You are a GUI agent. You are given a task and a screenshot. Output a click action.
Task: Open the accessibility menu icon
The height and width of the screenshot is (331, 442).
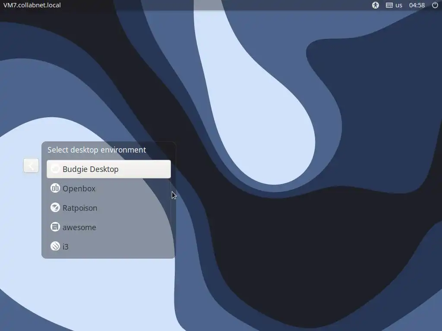click(376, 5)
